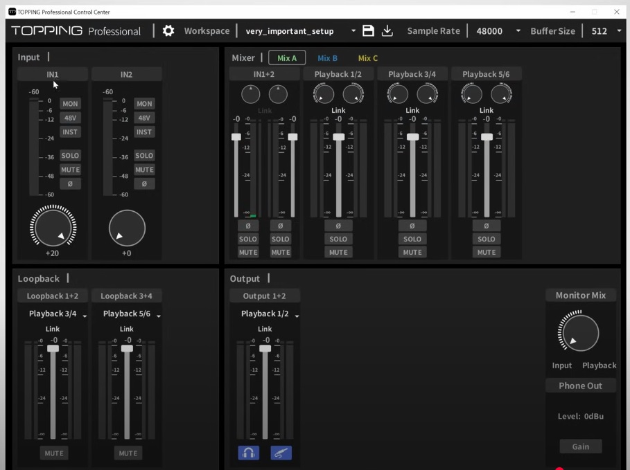The height and width of the screenshot is (470, 630).
Task: Change Output 1+2 source Playback 1/2
Action: tap(270, 314)
